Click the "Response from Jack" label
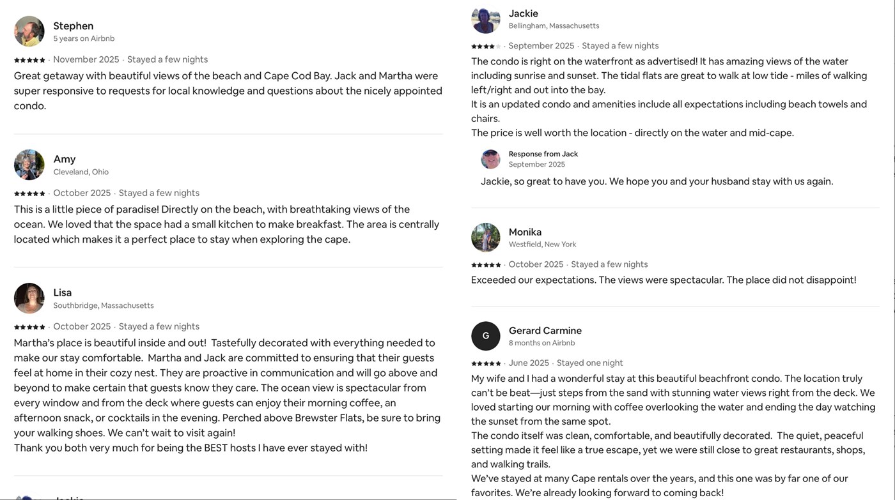Viewport: 895px width, 500px height. (543, 154)
